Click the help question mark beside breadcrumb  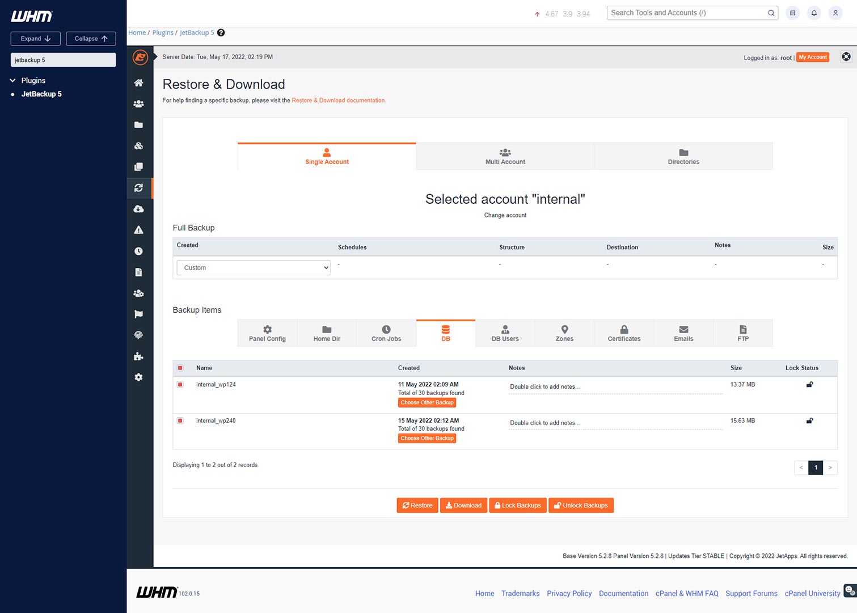(x=221, y=33)
